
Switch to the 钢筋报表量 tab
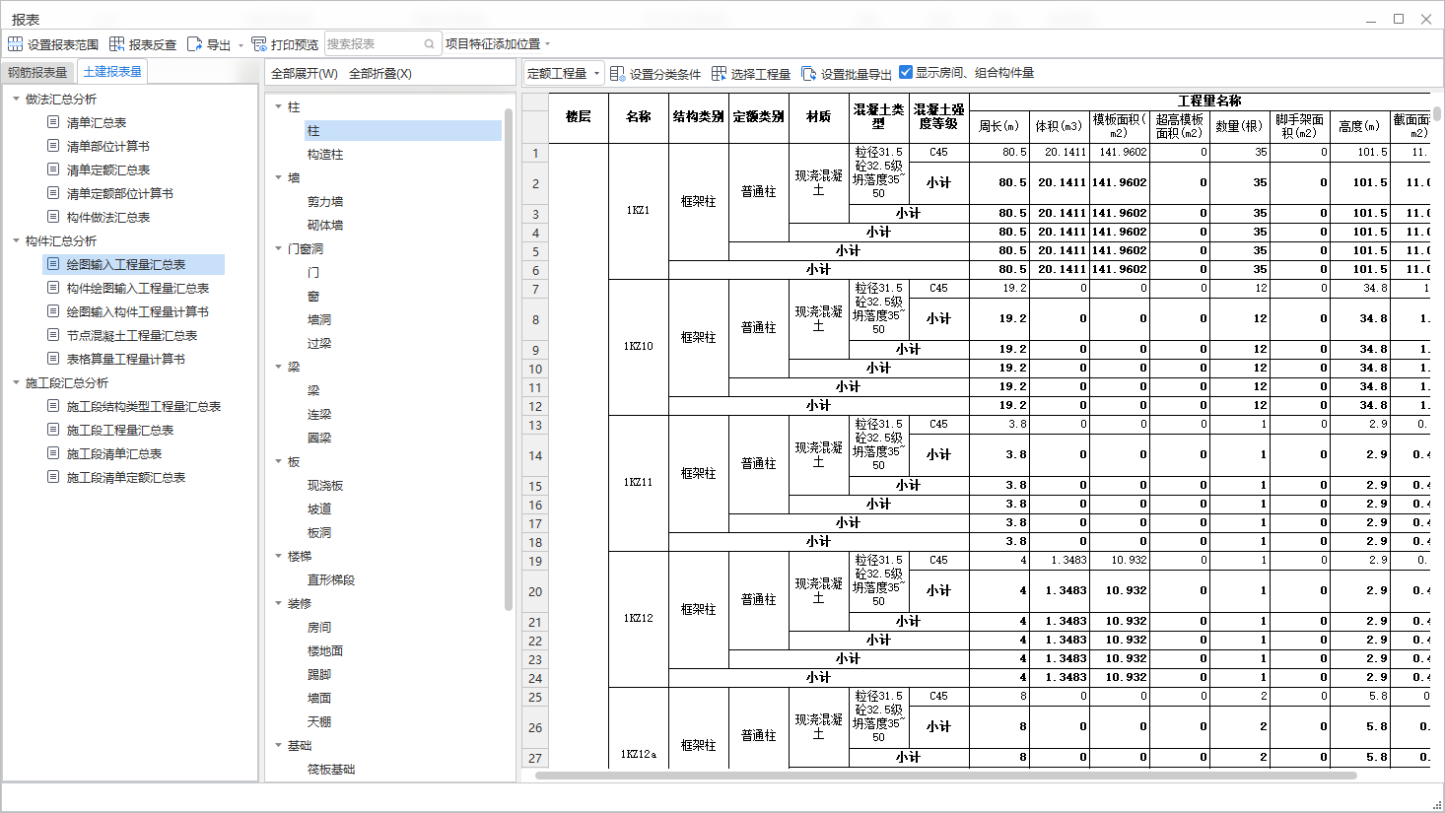point(38,72)
